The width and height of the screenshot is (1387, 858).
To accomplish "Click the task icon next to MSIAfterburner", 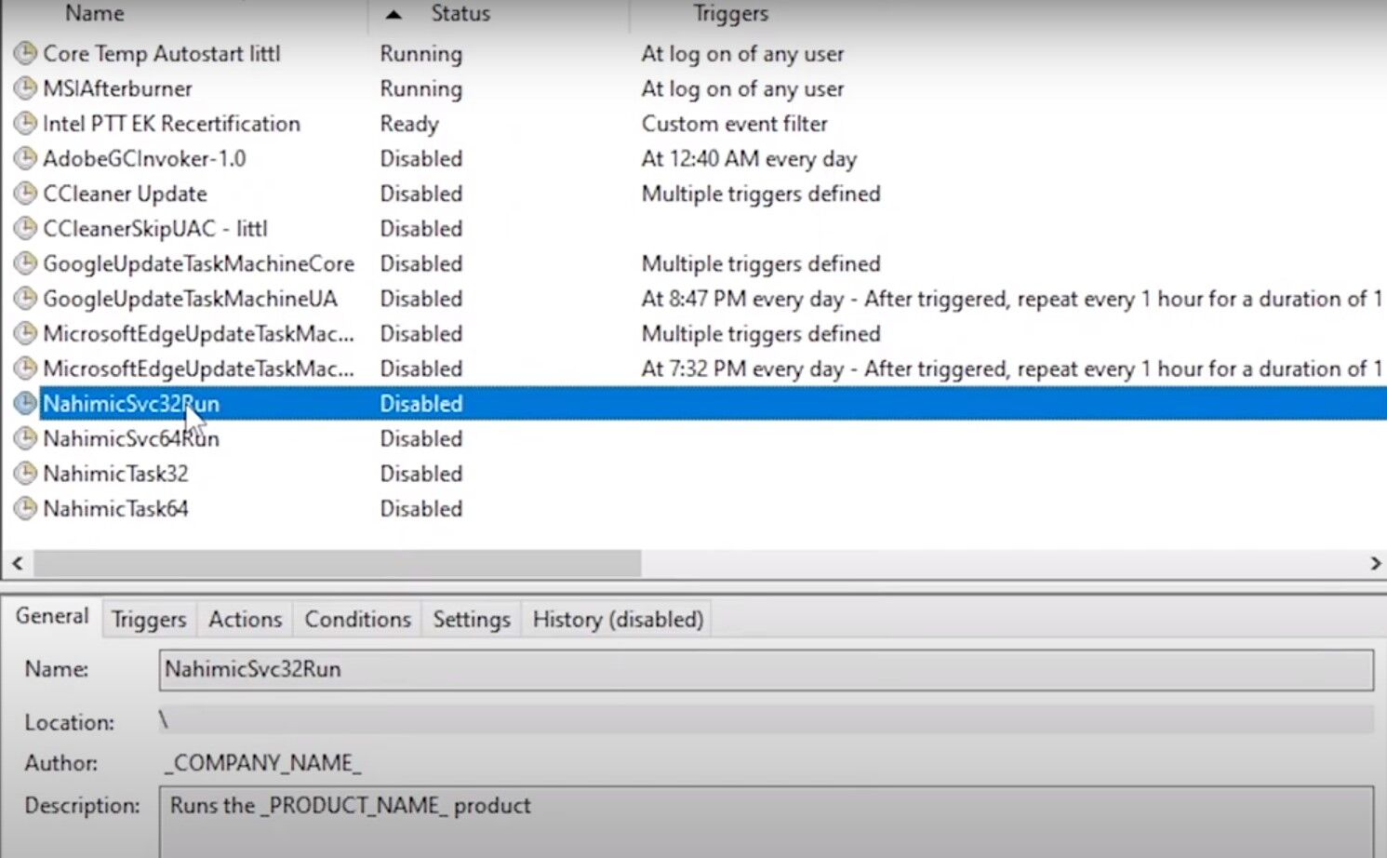I will click(x=25, y=89).
